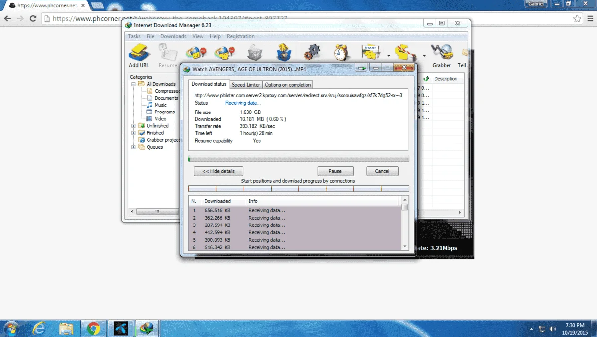Click the Internet Download Manager taskbar icon
Viewport: 597px width, 337px height.
click(x=147, y=328)
